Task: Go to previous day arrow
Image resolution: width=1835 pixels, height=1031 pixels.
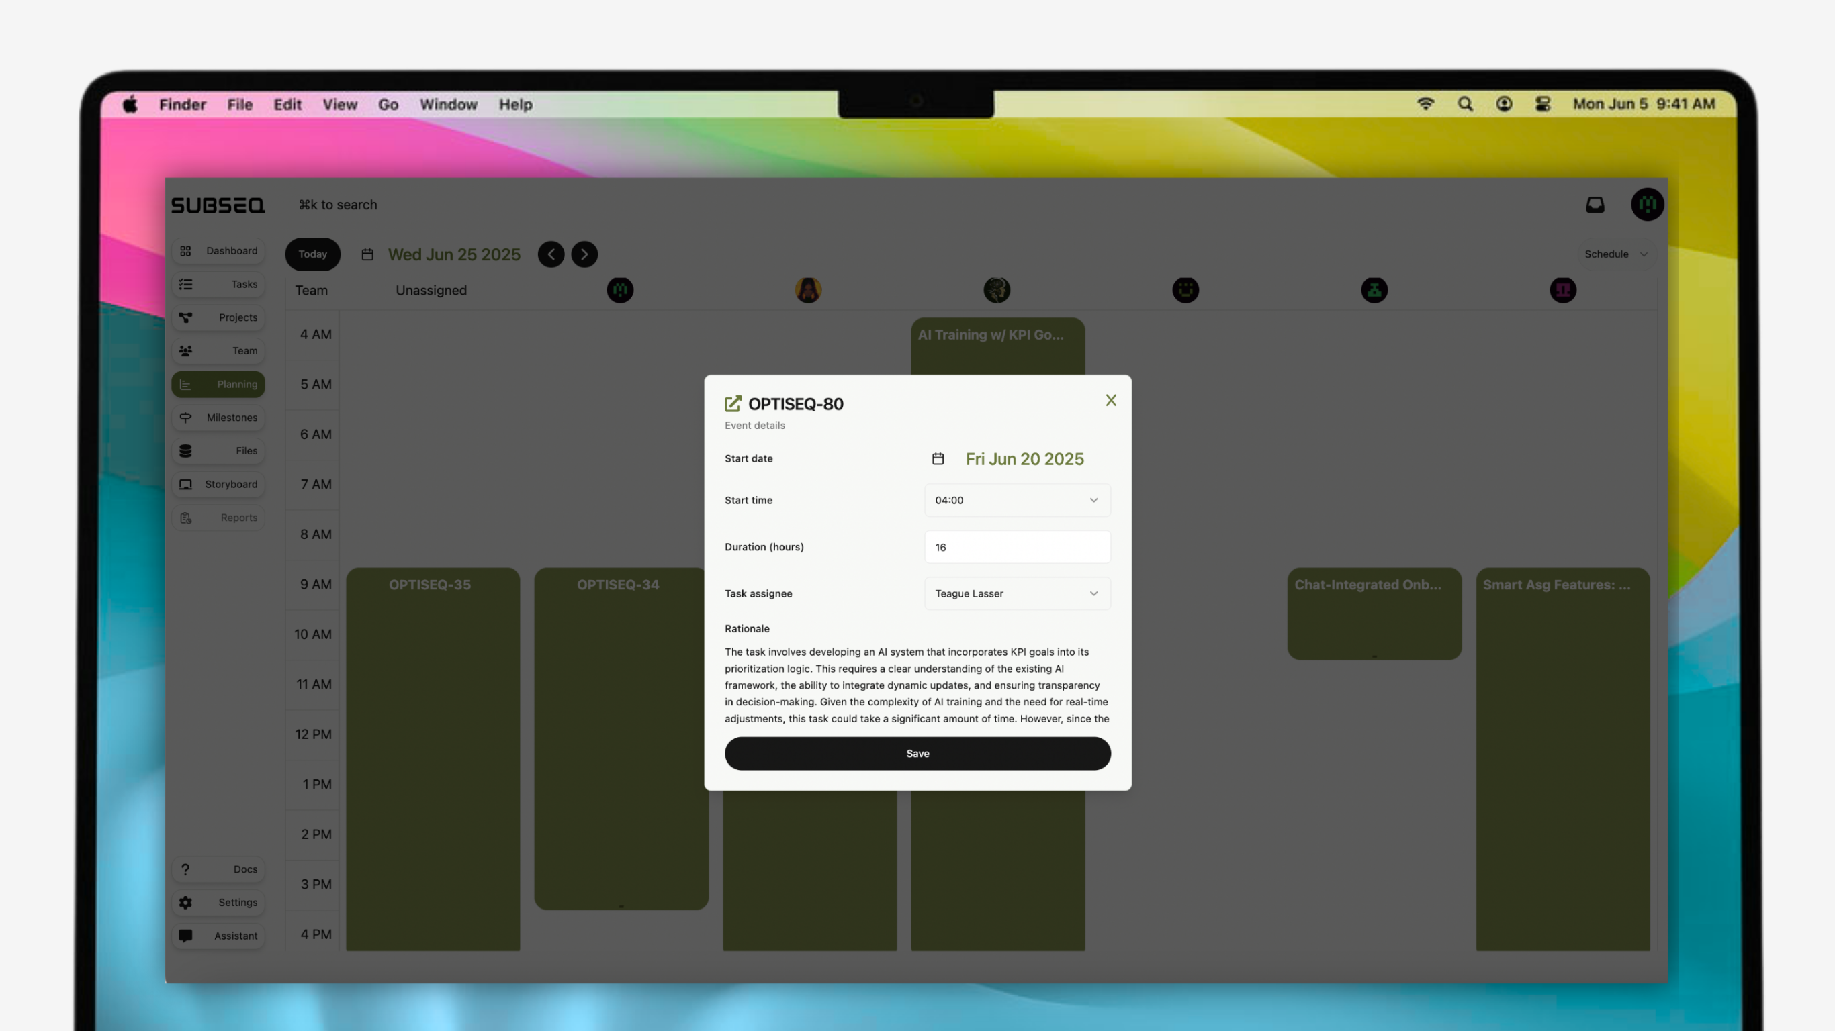Action: pyautogui.click(x=551, y=254)
